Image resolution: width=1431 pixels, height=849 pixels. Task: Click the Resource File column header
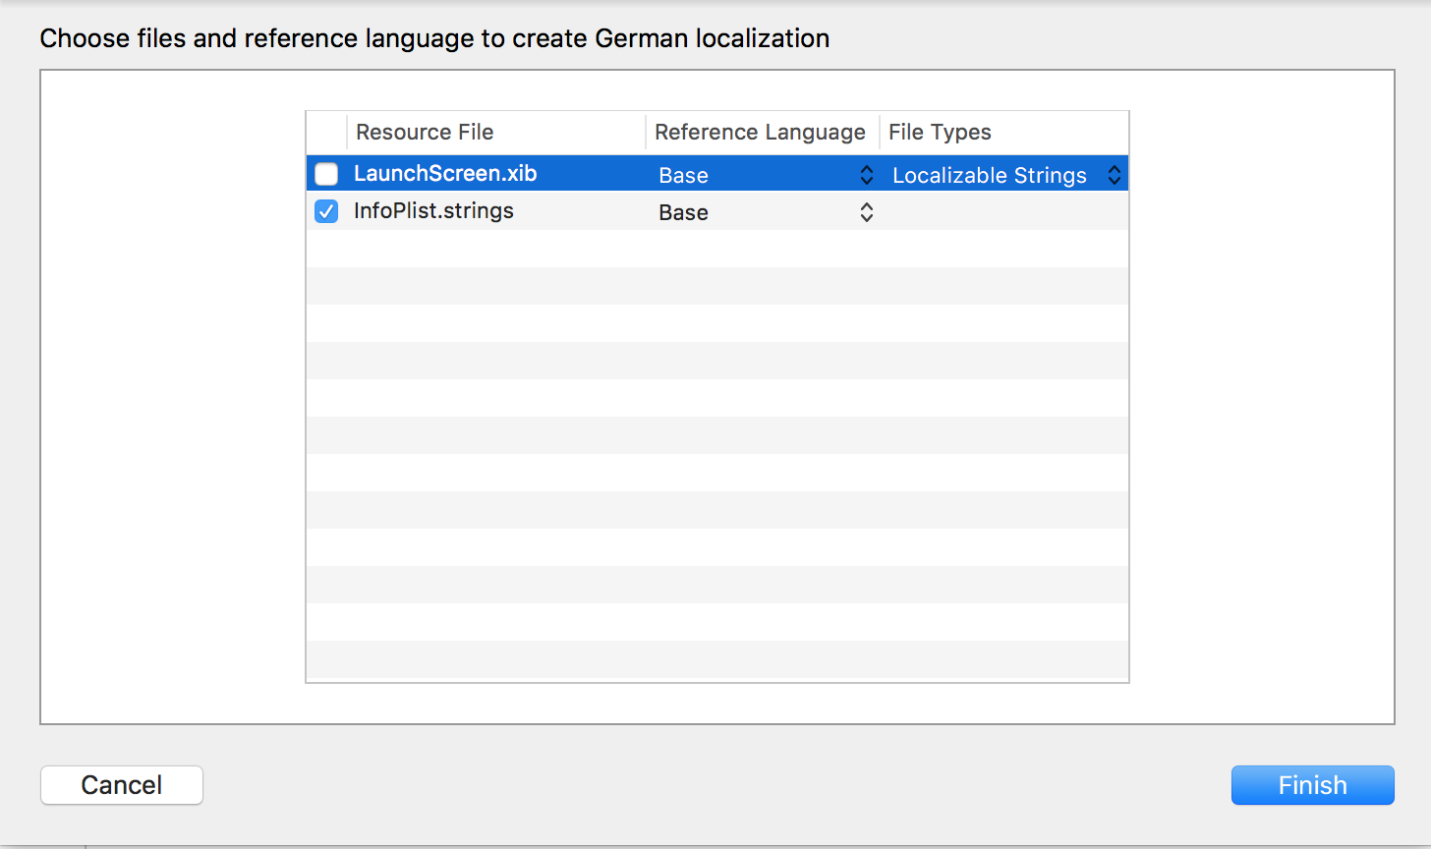coord(425,132)
